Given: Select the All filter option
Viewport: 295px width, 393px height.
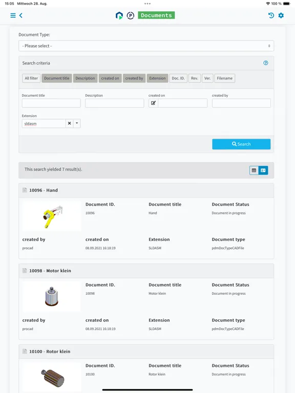Looking at the screenshot, I should pos(31,78).
